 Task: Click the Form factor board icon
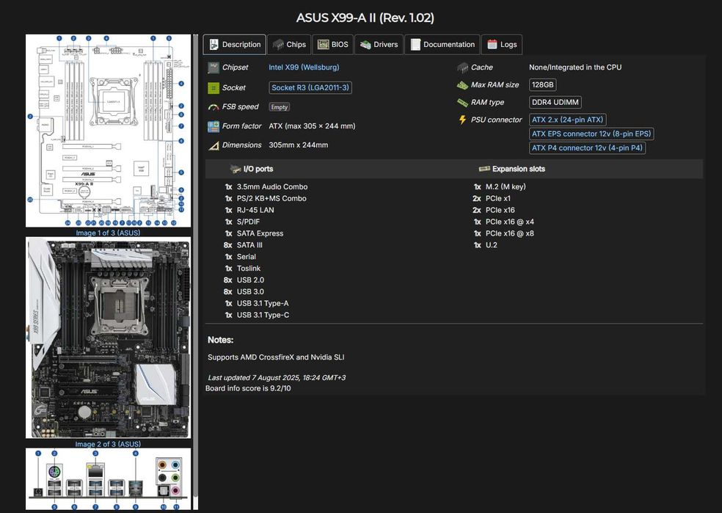point(214,126)
